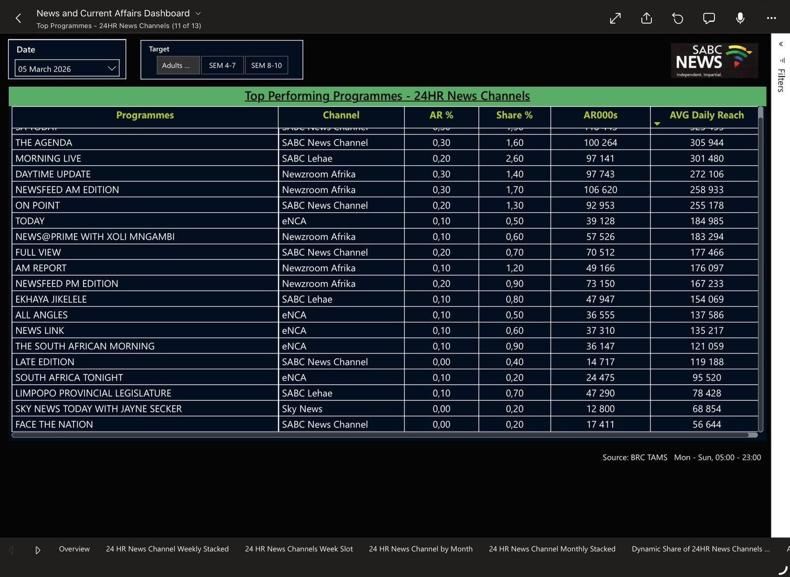Viewport: 790px width, 577px height.
Task: Open the Date dropdown showing 05 March 2026
Action: (67, 69)
